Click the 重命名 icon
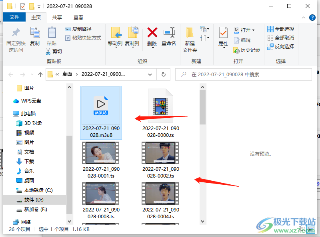The width and height of the screenshot is (320, 237). (x=169, y=32)
